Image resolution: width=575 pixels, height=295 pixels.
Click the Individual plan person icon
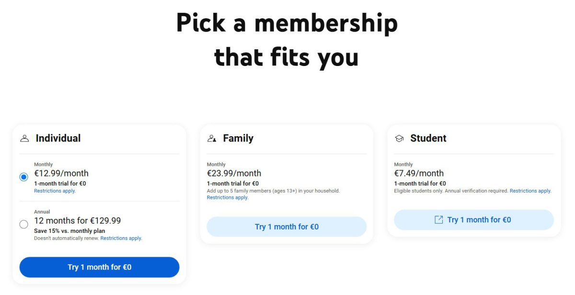point(24,139)
